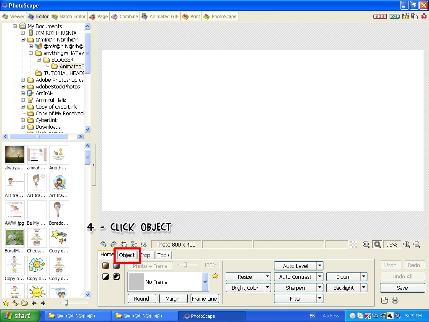Click the vertical flip icon
Image resolution: width=429 pixels, height=322 pixels.
point(134,244)
